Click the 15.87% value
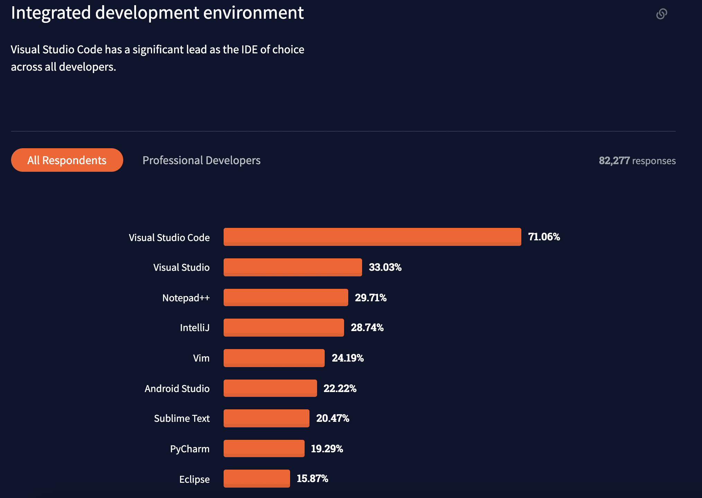 pos(312,479)
